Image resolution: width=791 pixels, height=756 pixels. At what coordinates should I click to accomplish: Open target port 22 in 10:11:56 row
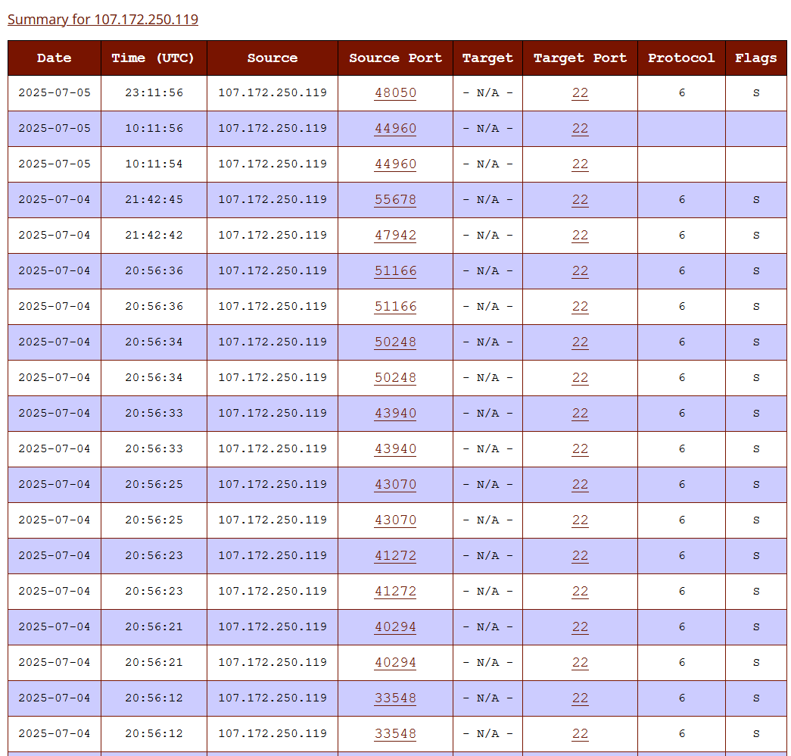[580, 128]
